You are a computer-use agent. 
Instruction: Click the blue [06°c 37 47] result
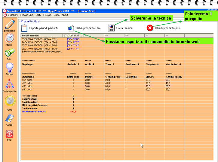point(73,45)
